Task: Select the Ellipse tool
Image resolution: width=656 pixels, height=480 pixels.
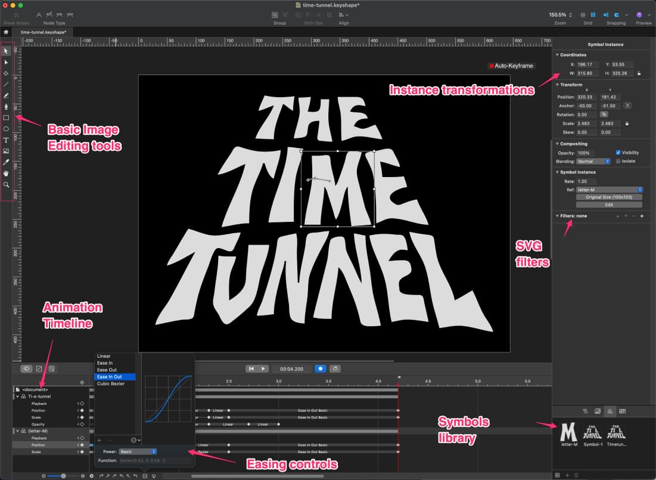Action: pos(6,129)
